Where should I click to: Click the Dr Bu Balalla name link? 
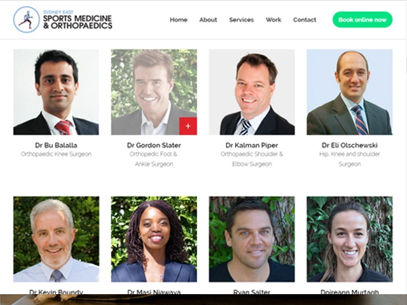56,146
